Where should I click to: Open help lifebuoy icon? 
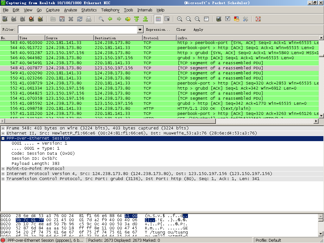pyautogui.click(x=258, y=19)
